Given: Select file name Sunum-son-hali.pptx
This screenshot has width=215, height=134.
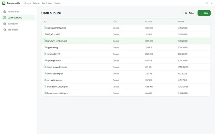Looking at the screenshot, I should [57, 93].
